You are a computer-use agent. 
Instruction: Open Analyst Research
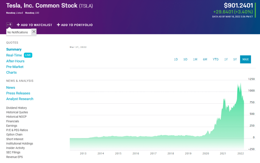pyautogui.click(x=20, y=99)
